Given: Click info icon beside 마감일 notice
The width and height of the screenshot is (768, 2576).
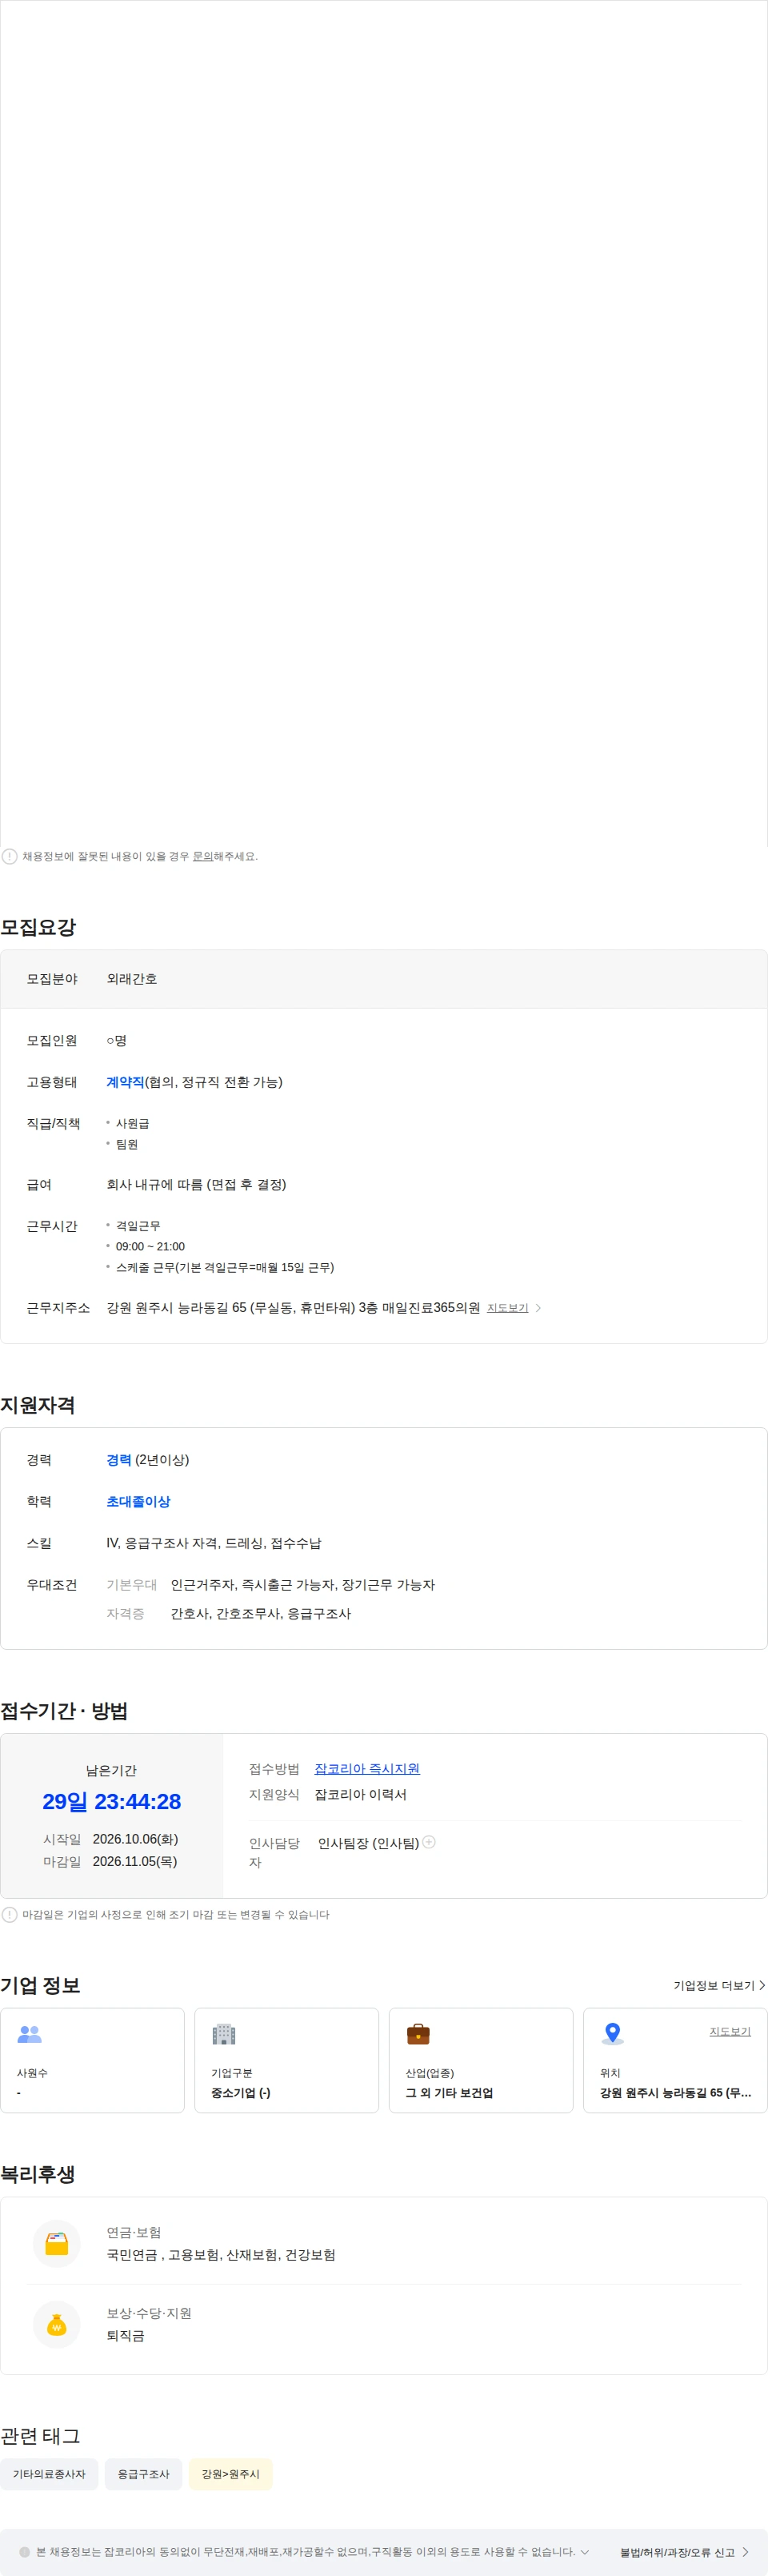Looking at the screenshot, I should (9, 1915).
